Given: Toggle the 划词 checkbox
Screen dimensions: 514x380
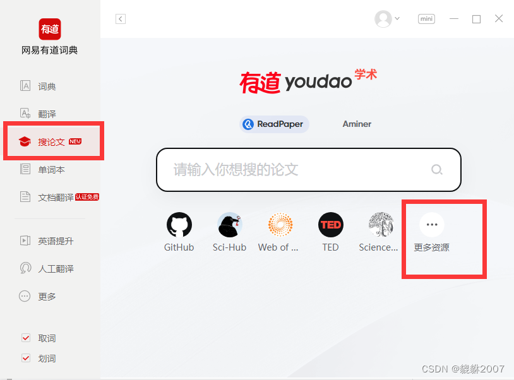Looking at the screenshot, I should tap(25, 358).
